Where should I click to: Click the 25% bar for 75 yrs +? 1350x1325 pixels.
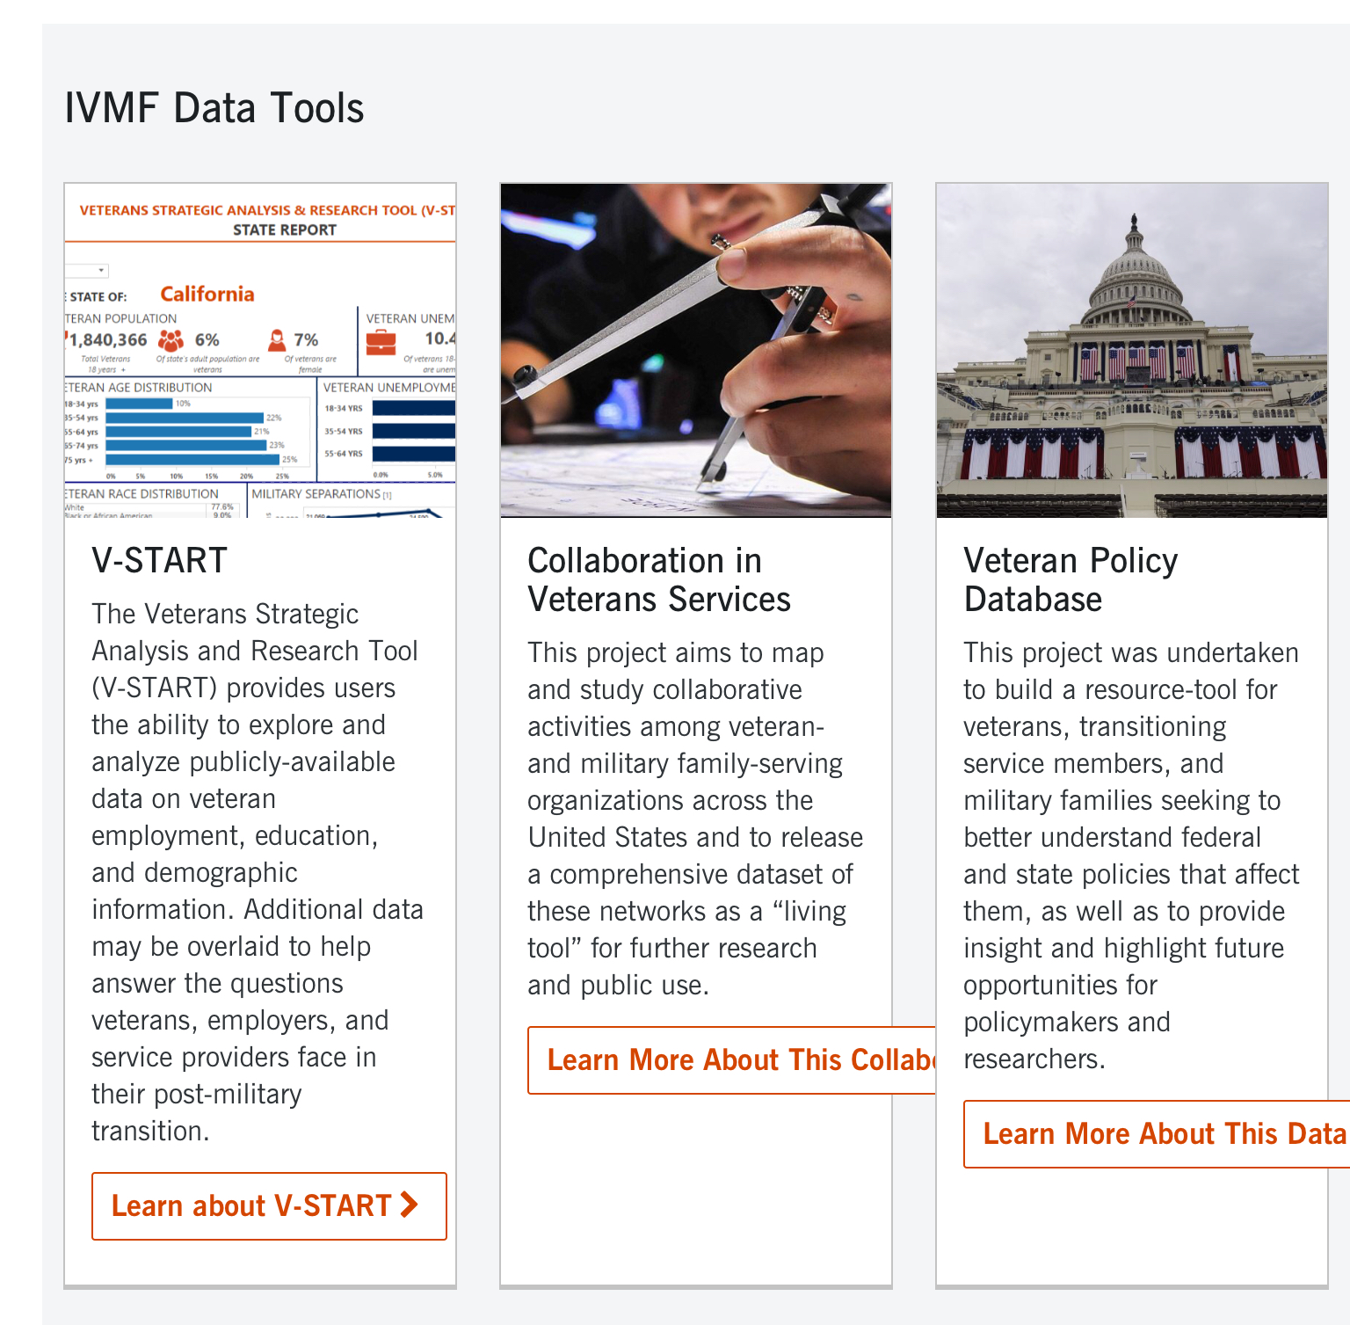point(193,460)
